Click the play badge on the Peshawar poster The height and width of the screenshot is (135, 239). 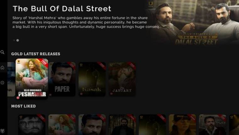tap(18, 98)
